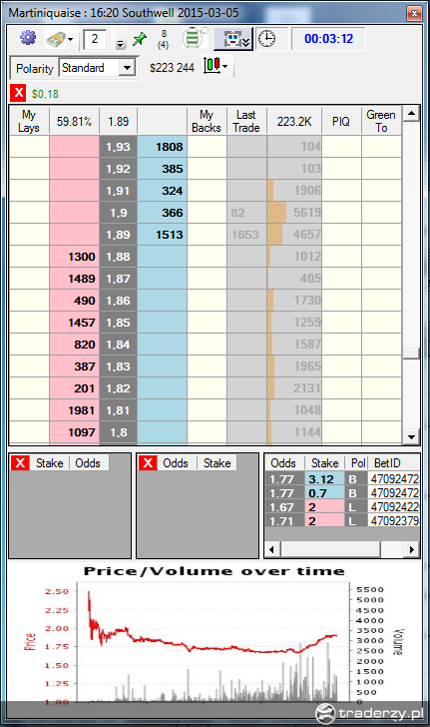The width and height of the screenshot is (430, 727).
Task: Open the money stake dropdown
Action: 59,39
